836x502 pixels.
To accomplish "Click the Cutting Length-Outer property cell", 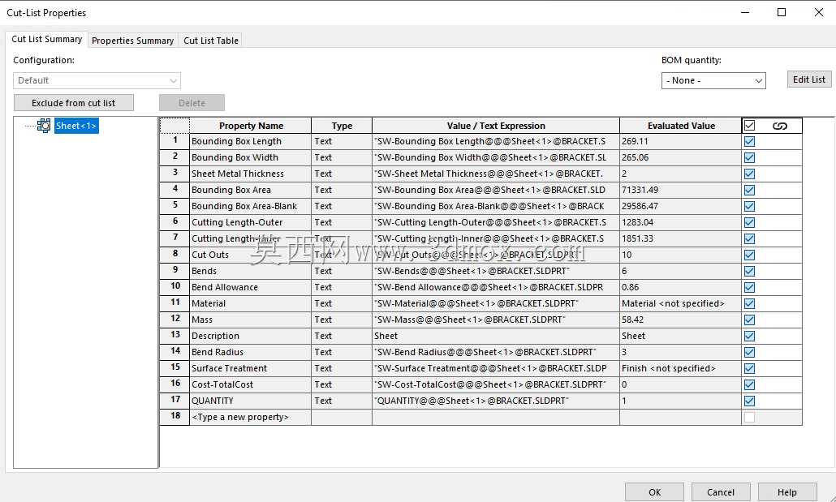I will [250, 222].
